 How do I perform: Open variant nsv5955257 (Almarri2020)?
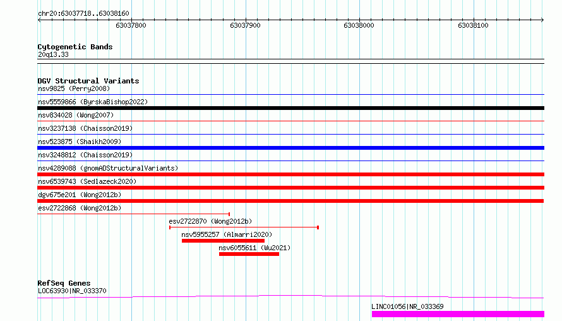[227, 234]
